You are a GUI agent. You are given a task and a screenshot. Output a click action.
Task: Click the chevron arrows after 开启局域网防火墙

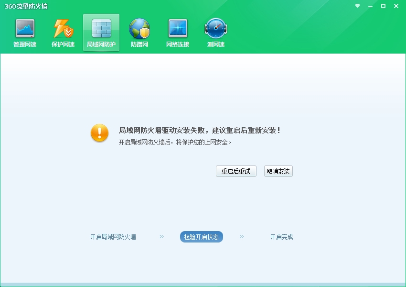click(161, 236)
